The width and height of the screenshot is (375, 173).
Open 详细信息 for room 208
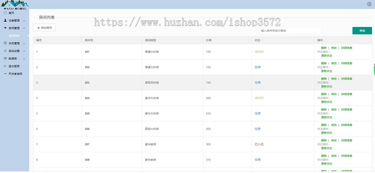(347, 156)
